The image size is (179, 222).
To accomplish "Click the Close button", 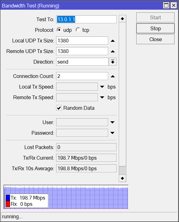I will pyautogui.click(x=155, y=39).
